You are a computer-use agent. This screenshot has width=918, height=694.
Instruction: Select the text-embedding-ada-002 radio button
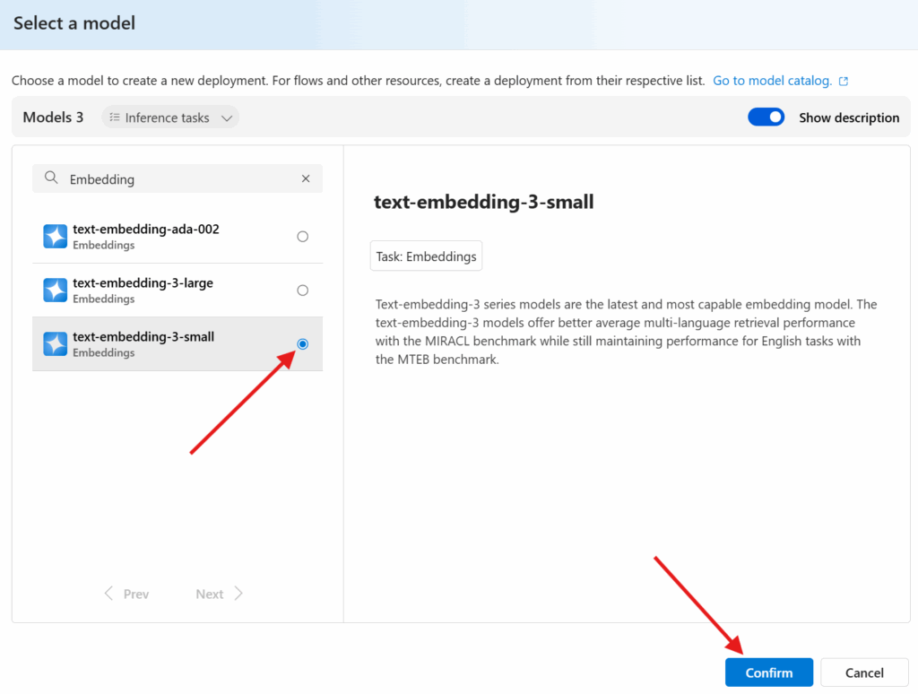click(x=302, y=236)
